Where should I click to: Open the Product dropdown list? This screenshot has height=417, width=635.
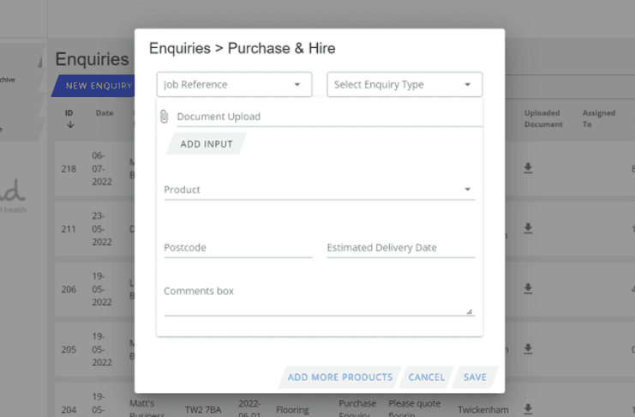pos(318,190)
